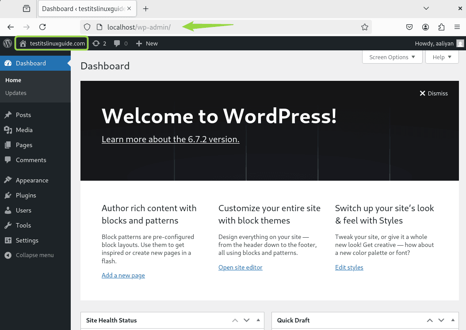Open Plugins in the sidebar menu

(26, 195)
